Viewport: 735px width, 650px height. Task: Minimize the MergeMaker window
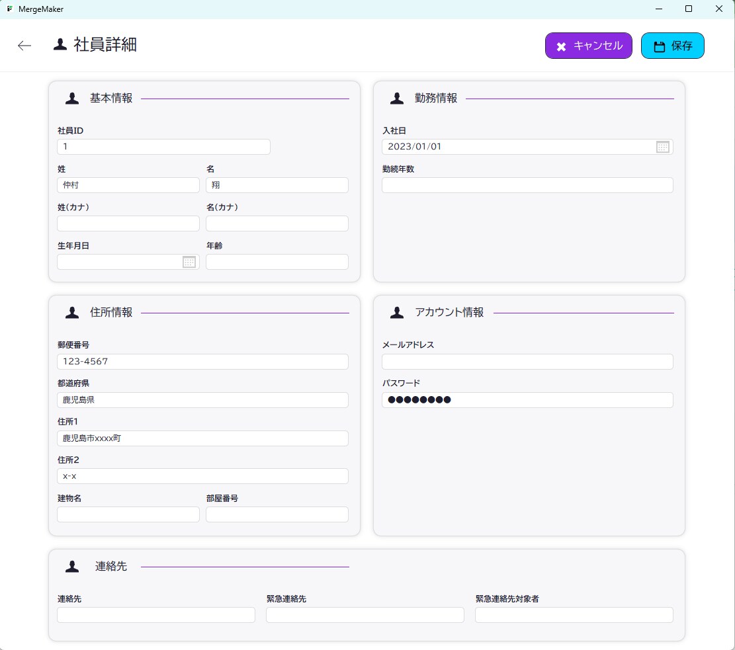pyautogui.click(x=659, y=9)
